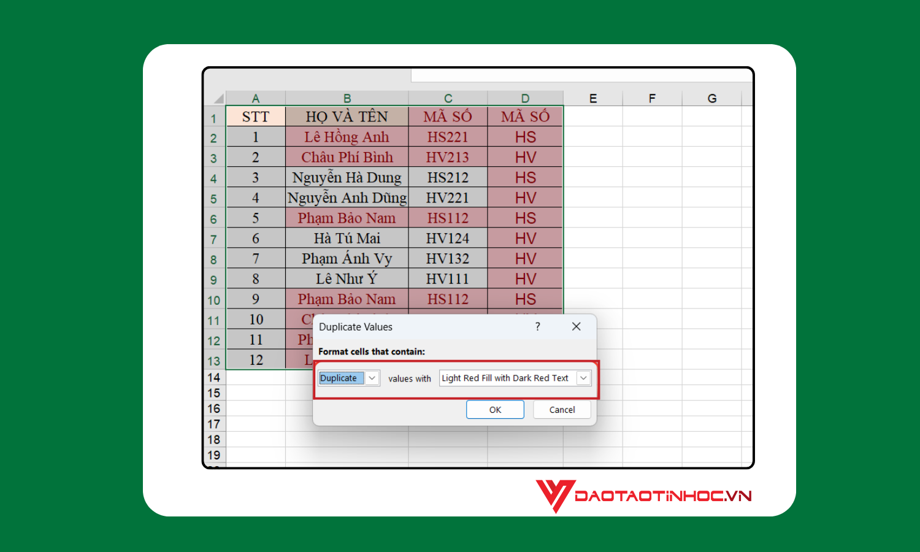This screenshot has width=920, height=552.
Task: Select the Phạm Bảo Nam cell in row 10
Action: (347, 299)
